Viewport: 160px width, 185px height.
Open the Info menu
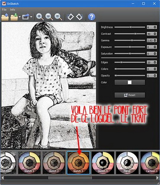click(13, 10)
